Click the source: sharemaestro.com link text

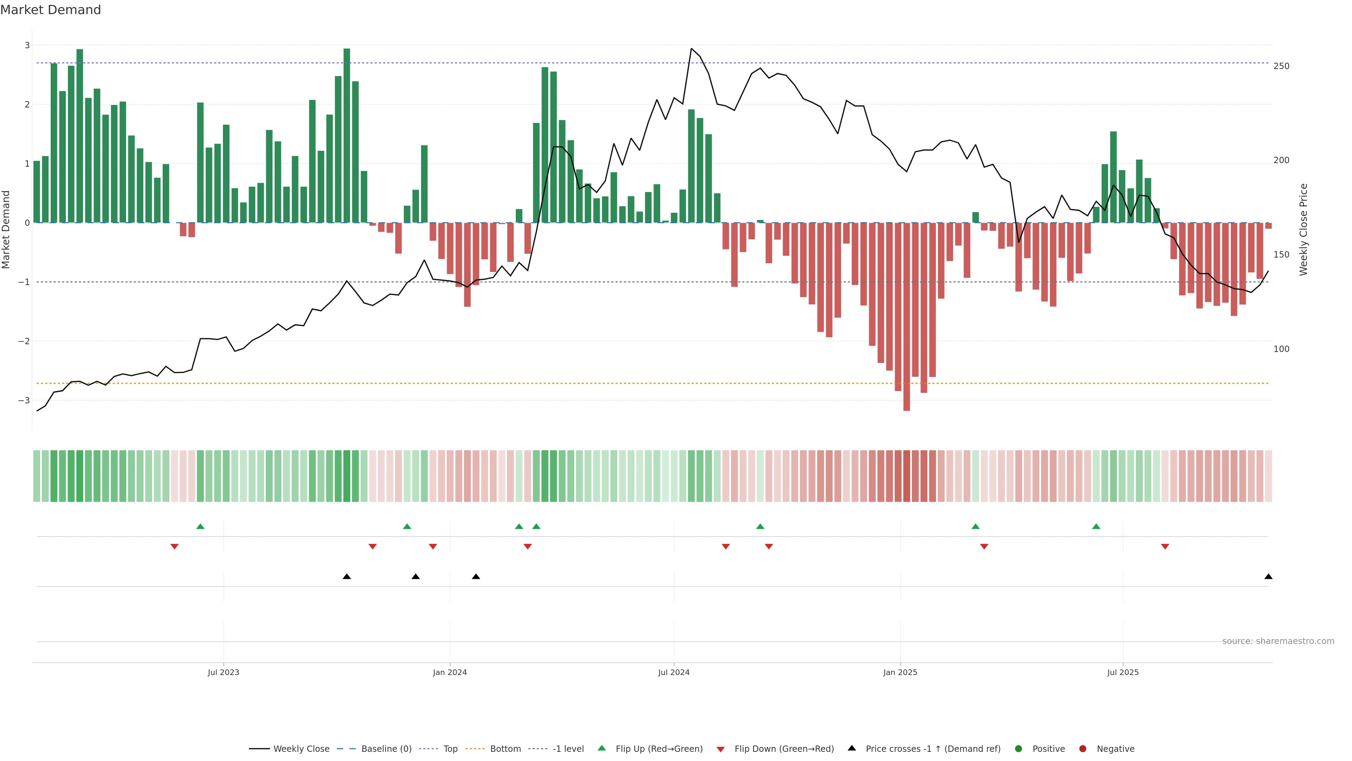tap(1278, 641)
